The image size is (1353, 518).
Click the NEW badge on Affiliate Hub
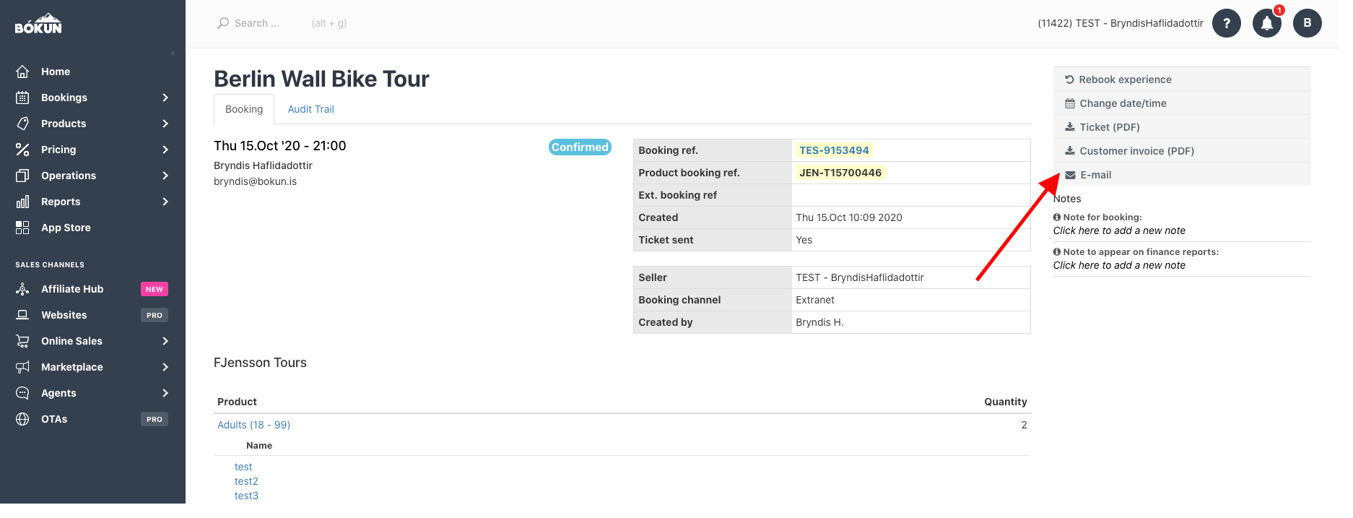point(155,289)
